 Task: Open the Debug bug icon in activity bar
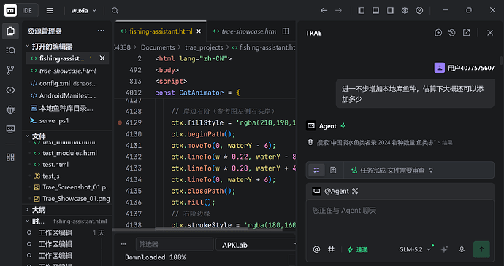click(11, 110)
